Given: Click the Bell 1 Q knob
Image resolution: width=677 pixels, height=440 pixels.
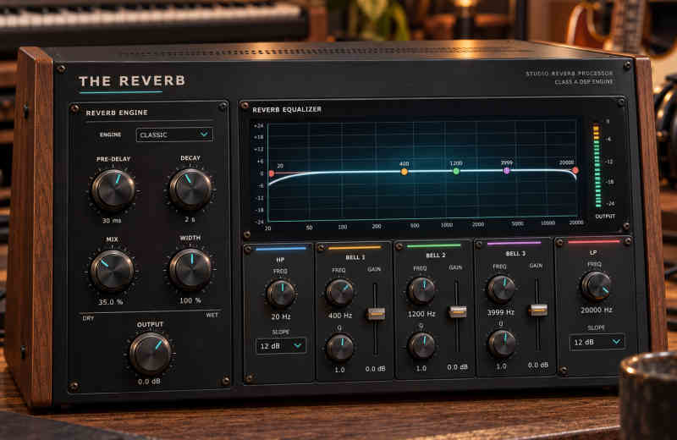Looking at the screenshot, I should tap(340, 348).
